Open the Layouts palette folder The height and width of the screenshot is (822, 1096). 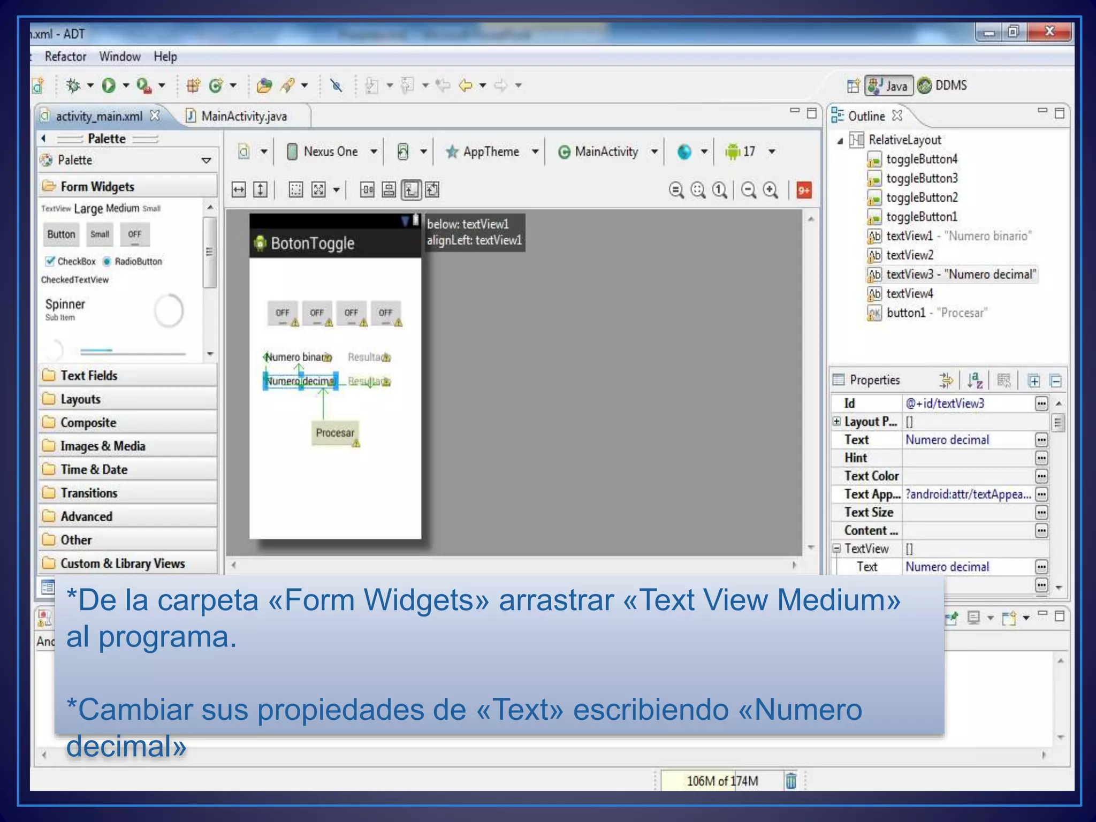[x=128, y=399]
